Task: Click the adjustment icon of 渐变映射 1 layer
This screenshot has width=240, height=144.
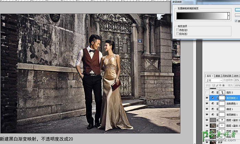Action: [x=213, y=114]
